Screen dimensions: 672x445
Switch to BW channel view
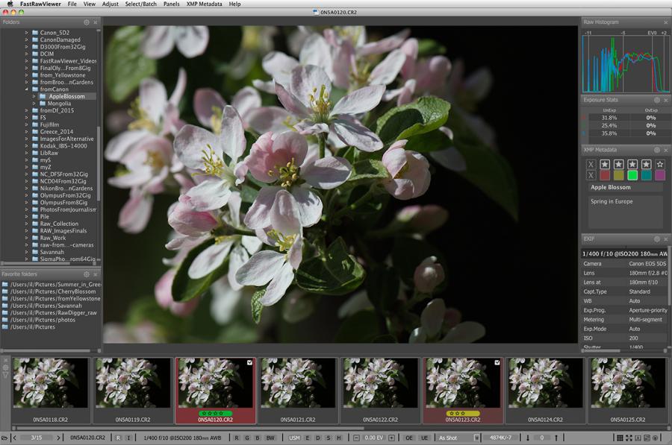(x=269, y=438)
